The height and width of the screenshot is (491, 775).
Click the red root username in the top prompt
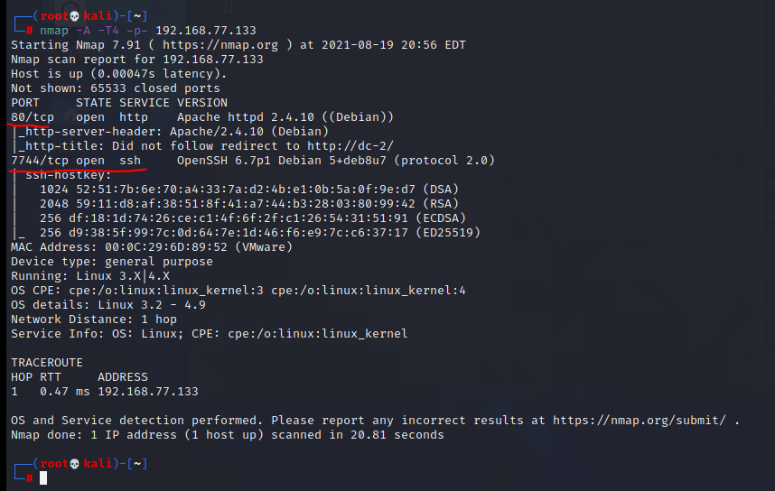(x=54, y=16)
